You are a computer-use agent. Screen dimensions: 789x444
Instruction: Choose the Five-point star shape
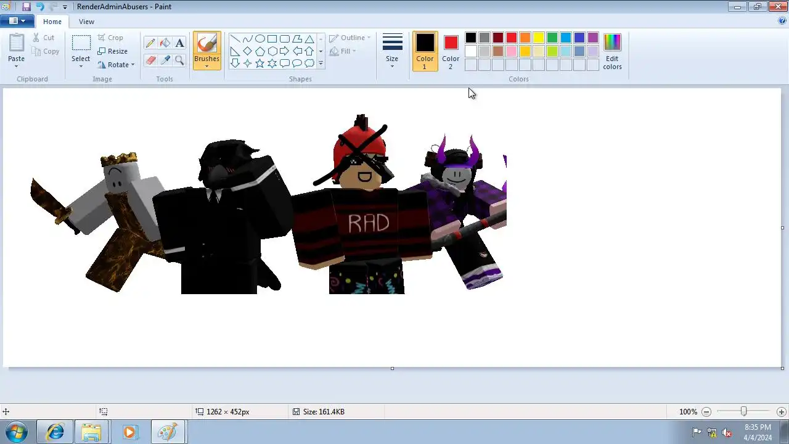pos(260,64)
